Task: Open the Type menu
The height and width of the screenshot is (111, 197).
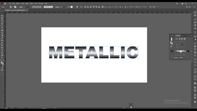Action: [x=22, y=3]
